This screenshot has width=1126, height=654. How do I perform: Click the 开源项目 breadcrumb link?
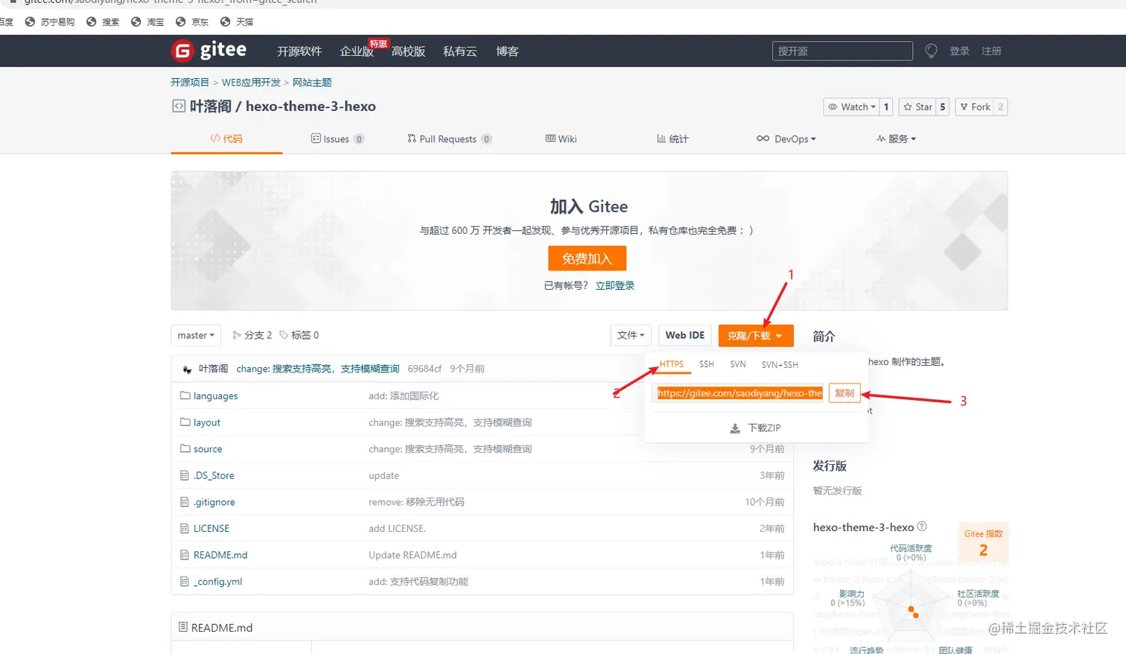tap(190, 82)
